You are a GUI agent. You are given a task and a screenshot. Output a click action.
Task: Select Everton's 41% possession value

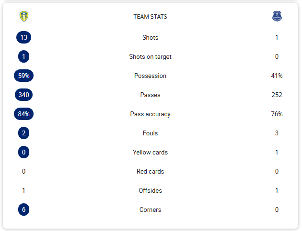[277, 76]
